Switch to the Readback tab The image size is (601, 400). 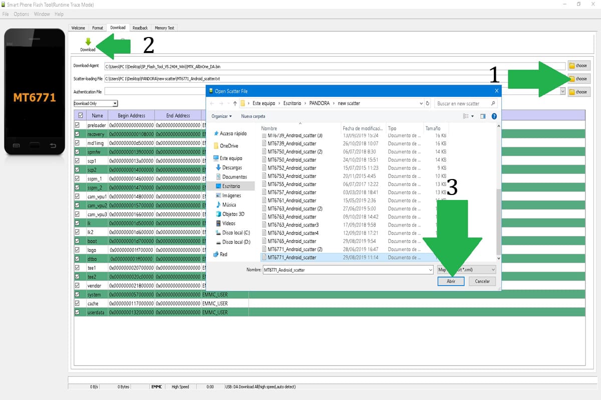pos(140,28)
